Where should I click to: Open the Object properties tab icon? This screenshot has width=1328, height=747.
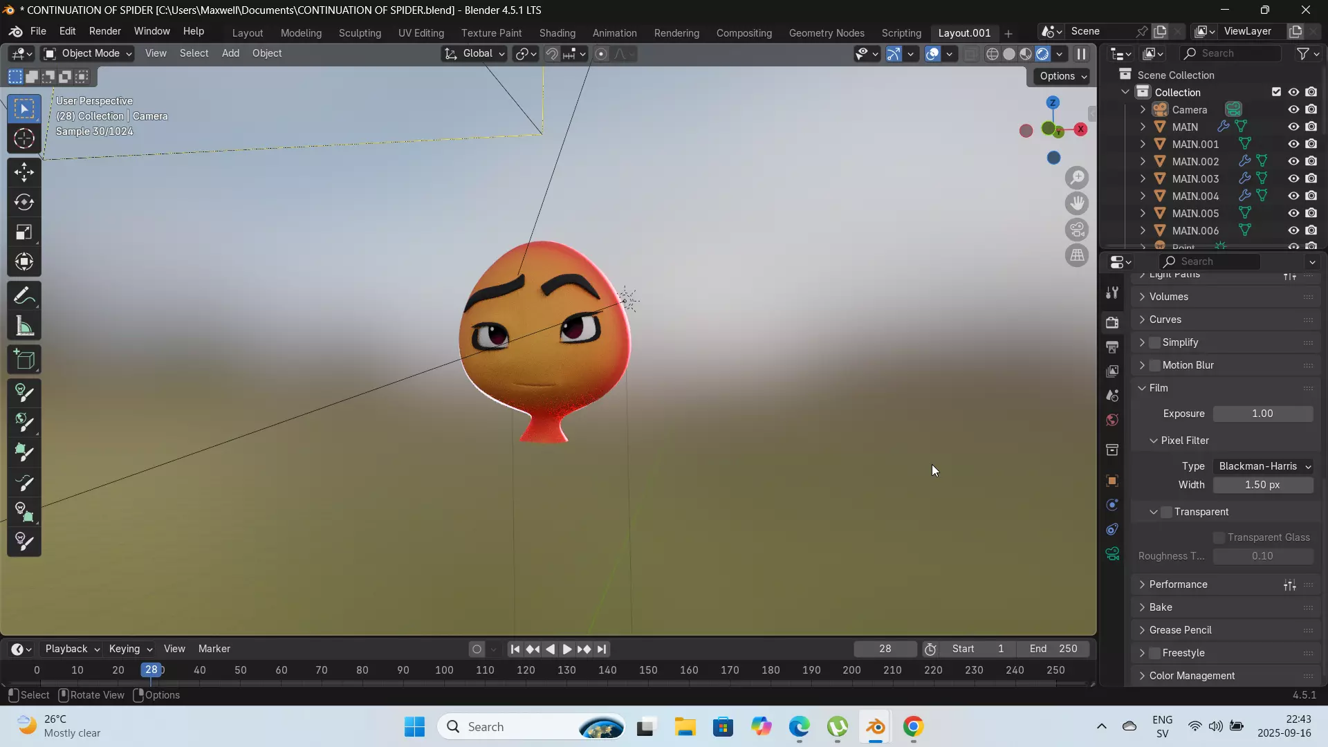(1112, 481)
